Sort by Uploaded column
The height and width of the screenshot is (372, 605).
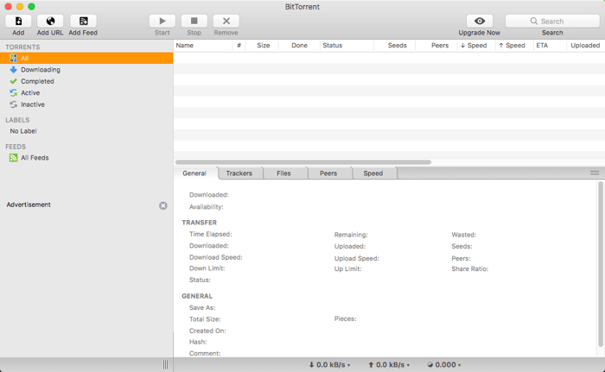pos(585,46)
